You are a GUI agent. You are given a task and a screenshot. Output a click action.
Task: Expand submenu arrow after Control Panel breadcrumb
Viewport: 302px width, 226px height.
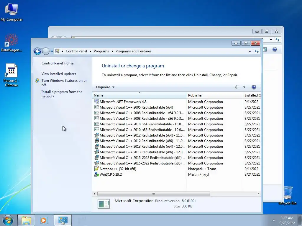pyautogui.click(x=90, y=51)
